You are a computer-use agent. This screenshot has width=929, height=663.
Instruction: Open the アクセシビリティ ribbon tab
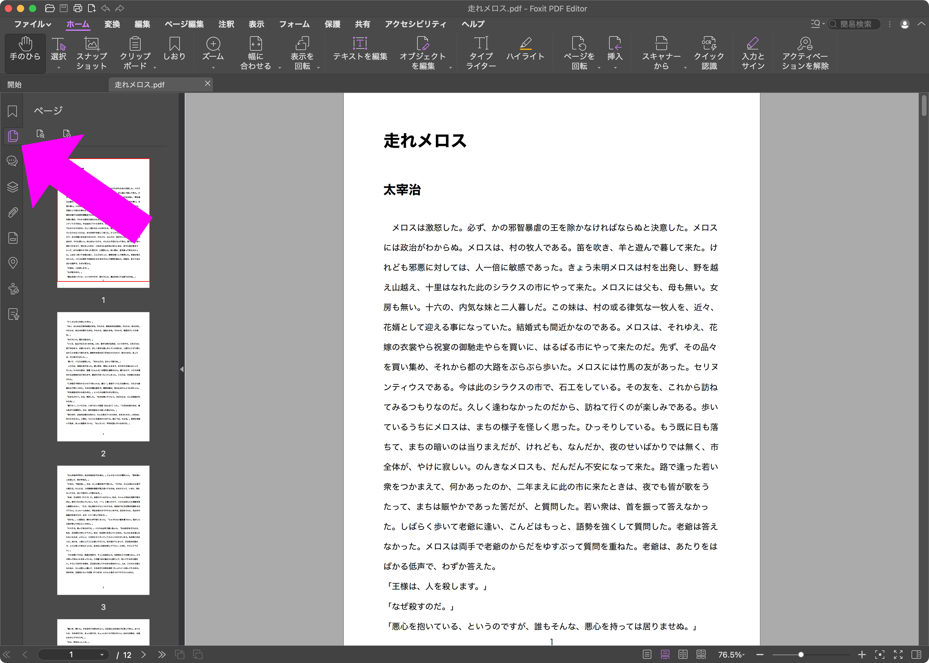(416, 24)
